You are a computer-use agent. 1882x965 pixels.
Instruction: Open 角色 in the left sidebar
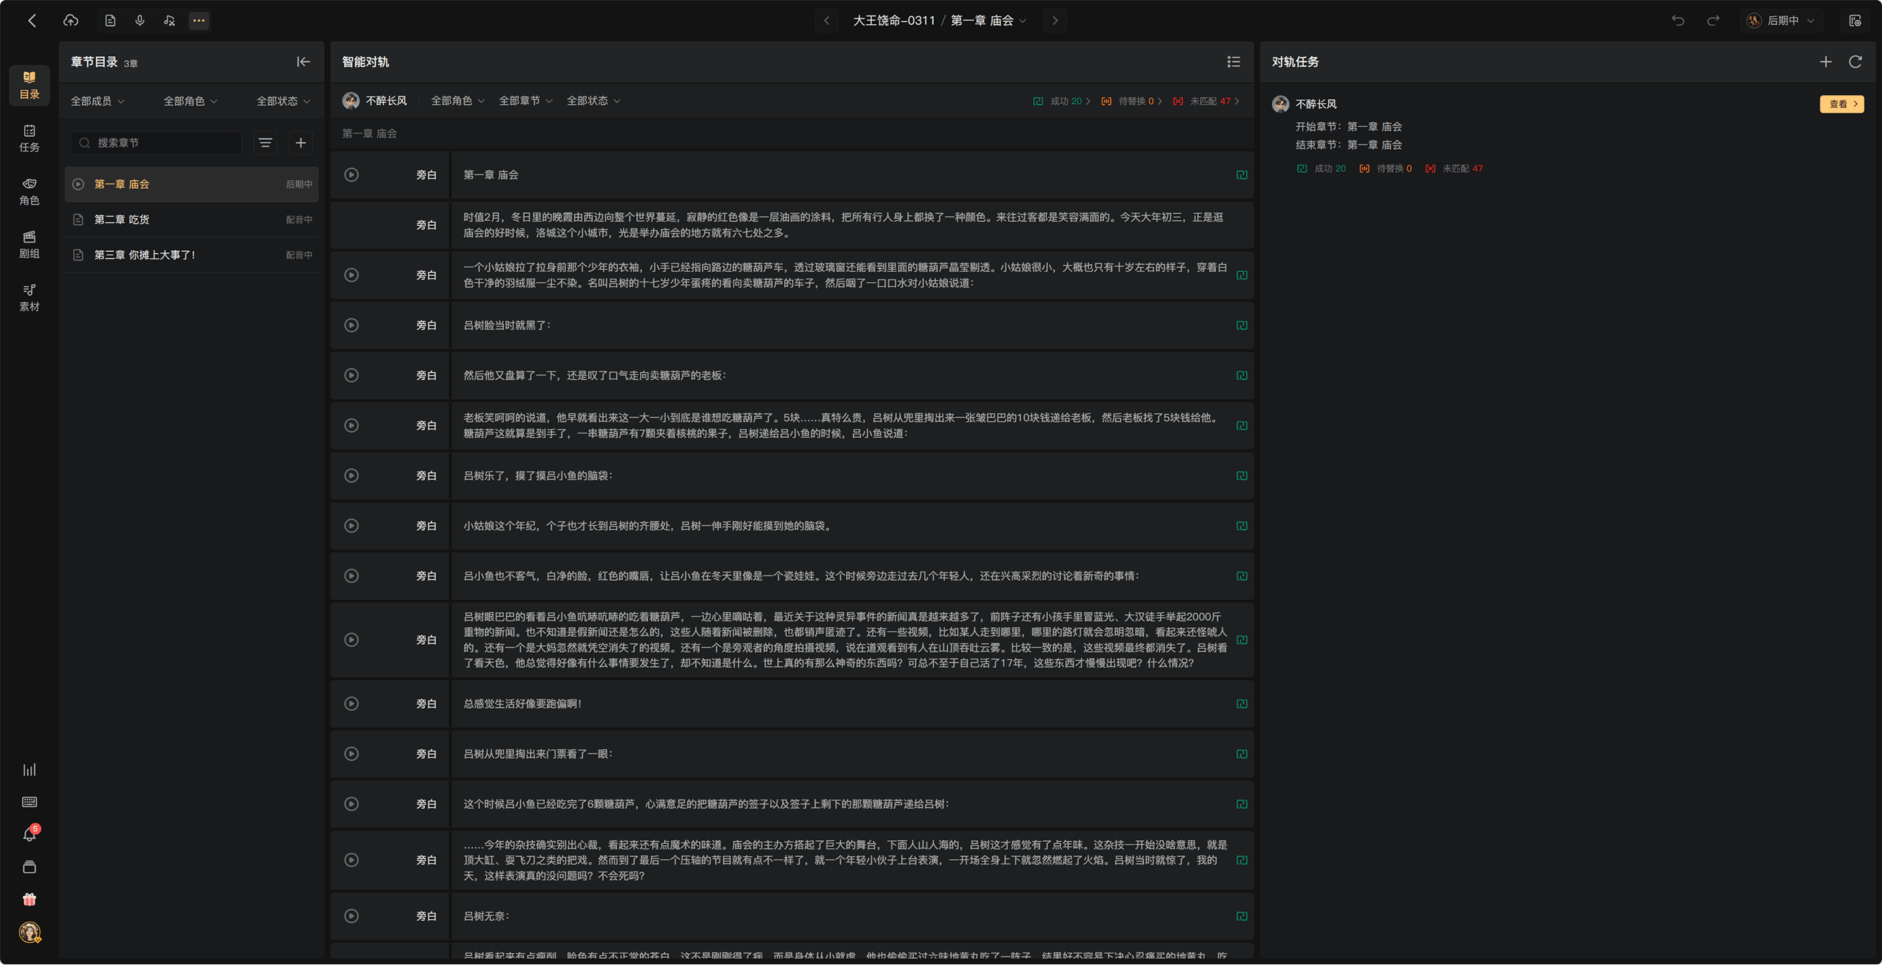click(29, 191)
